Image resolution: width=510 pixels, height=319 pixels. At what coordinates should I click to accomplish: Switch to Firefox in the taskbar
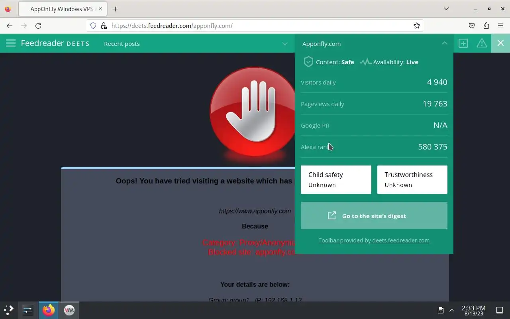coord(49,310)
